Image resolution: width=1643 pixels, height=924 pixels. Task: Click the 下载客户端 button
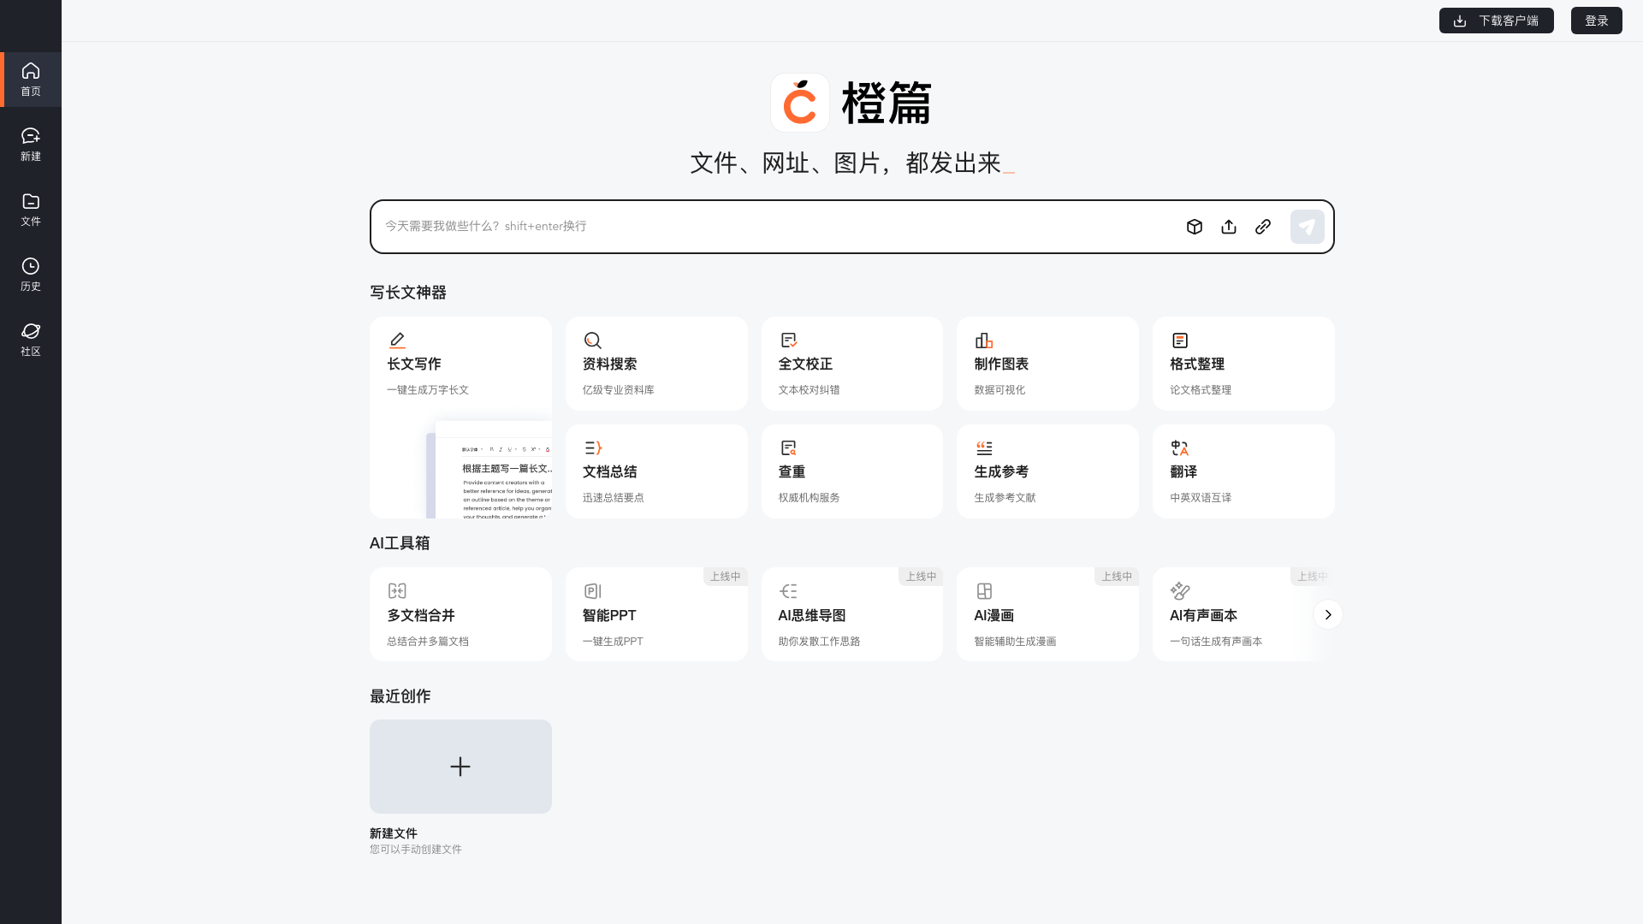[1497, 21]
